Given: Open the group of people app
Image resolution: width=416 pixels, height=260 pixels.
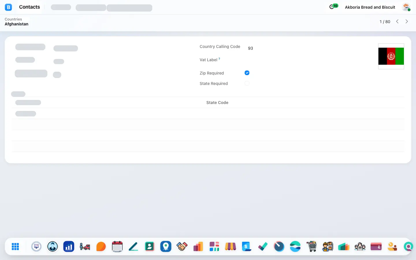Looking at the screenshot, I should coord(360,246).
